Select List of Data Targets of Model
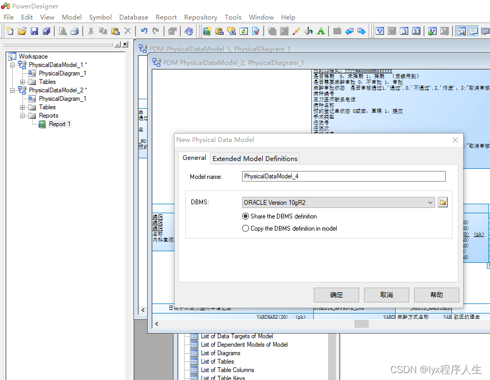 click(x=237, y=336)
